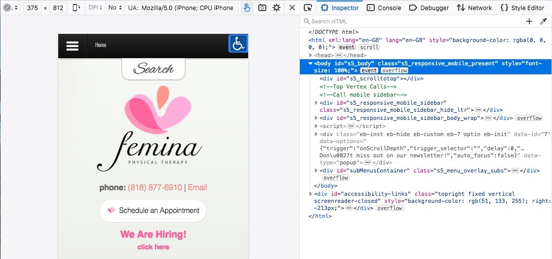Click the Email link
The height and width of the screenshot is (259, 552).
tap(198, 187)
